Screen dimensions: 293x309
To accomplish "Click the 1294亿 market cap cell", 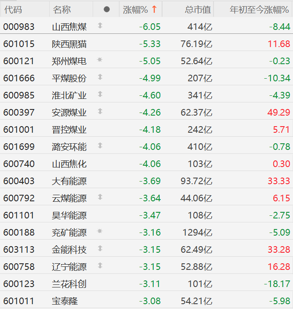I will [198, 233].
